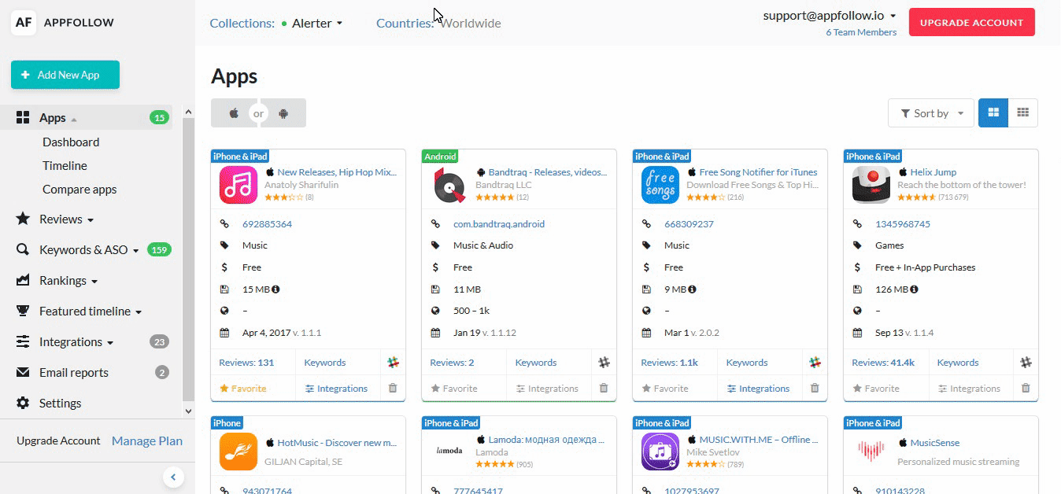Screen dimensions: 1061x494
Task: Go to Dashboard in sidebar
Action: 71,142
